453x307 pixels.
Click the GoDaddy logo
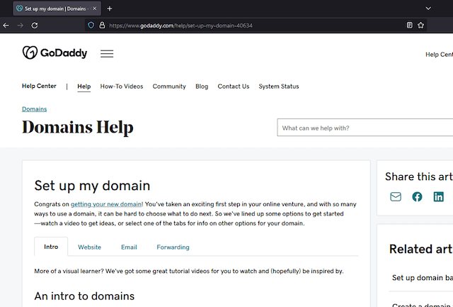coord(55,52)
